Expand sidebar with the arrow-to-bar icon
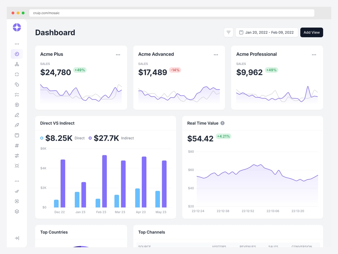Screen dimensions: 338x254 pos(17,238)
